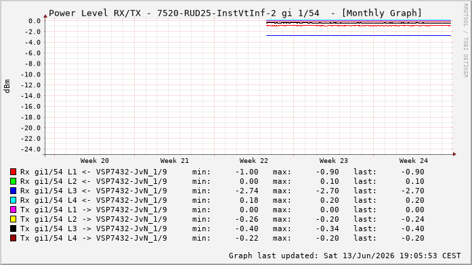Click Tx L3 max value -0.34
The width and height of the screenshot is (472, 265).
[x=327, y=228]
